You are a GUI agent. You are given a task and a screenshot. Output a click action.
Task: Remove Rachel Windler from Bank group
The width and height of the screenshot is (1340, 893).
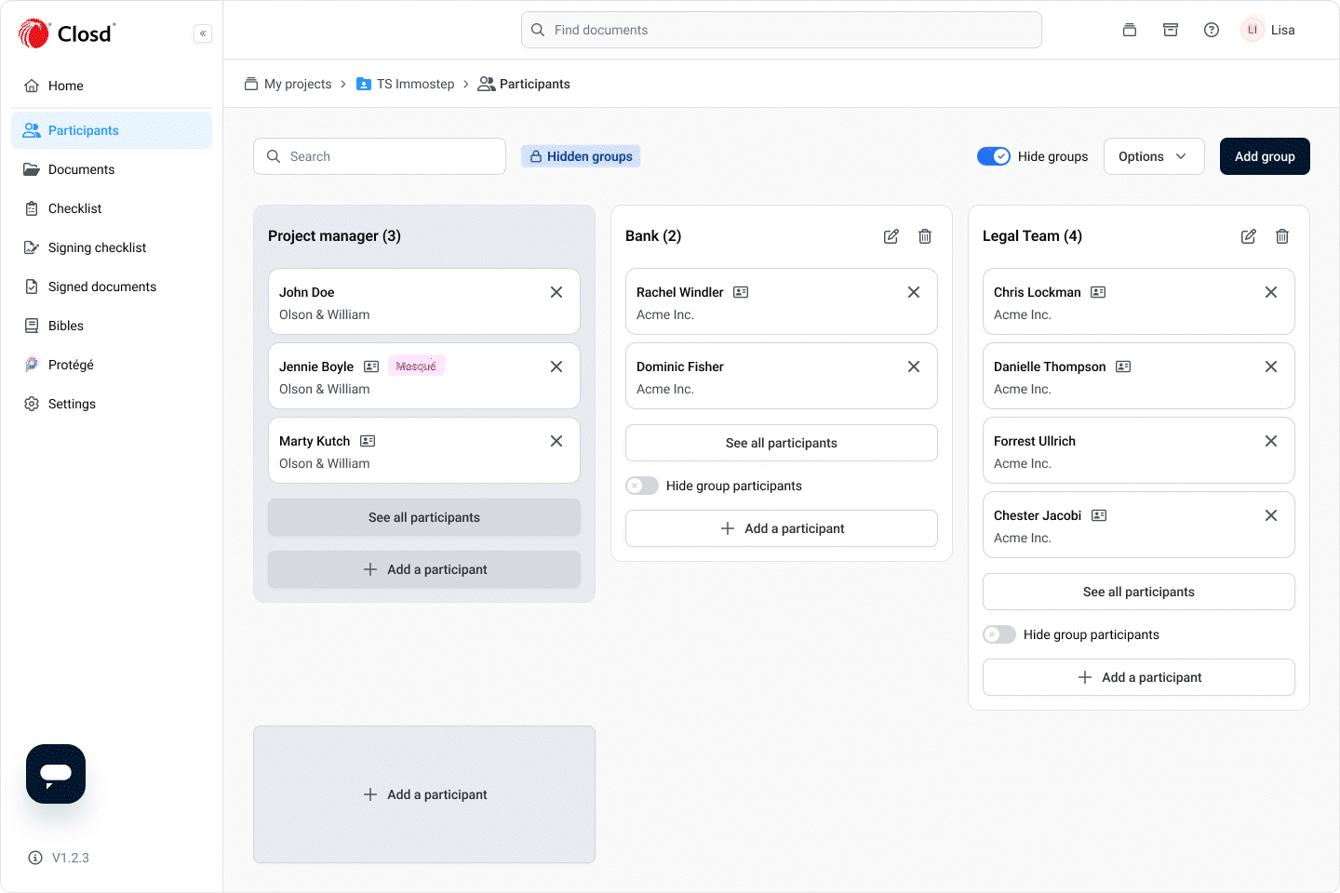913,292
